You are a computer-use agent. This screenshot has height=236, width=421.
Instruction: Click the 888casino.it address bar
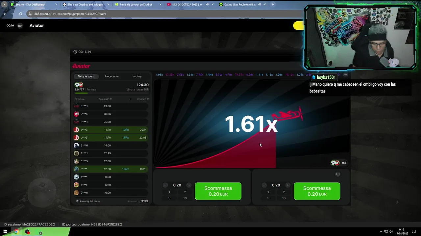164,14
